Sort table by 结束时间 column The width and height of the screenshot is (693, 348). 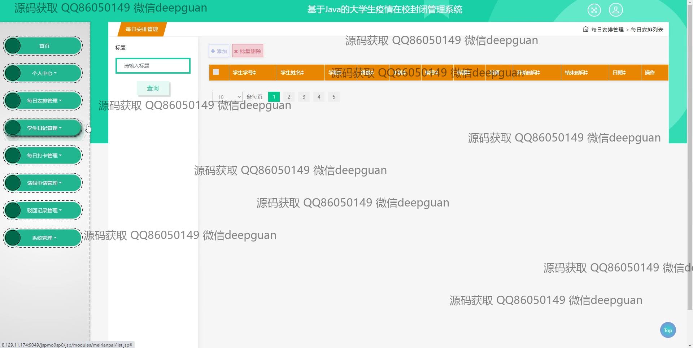click(576, 73)
